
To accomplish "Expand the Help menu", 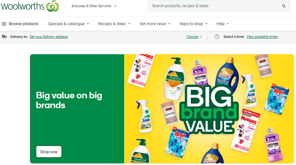I will pos(223,24).
